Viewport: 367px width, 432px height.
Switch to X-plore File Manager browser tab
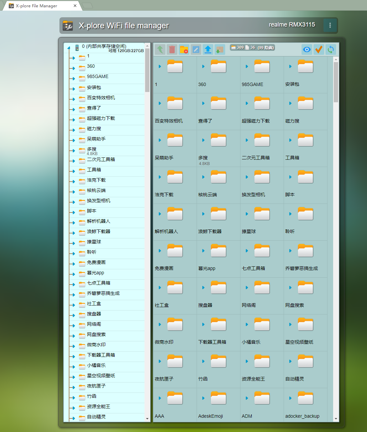point(42,6)
